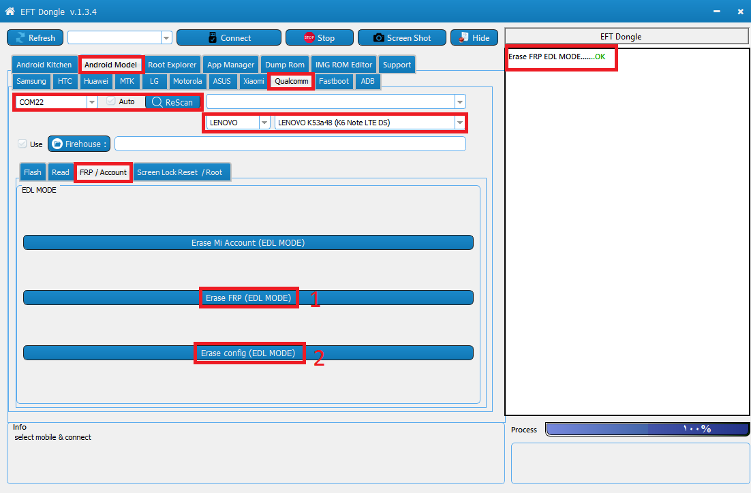
Task: Expand the top device dropdown beside Refresh
Action: click(x=166, y=37)
